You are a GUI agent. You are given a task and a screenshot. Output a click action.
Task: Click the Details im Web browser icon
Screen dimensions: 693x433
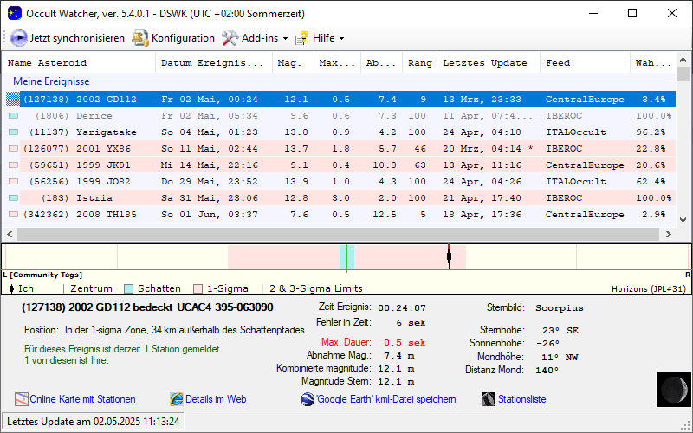pyautogui.click(x=177, y=399)
